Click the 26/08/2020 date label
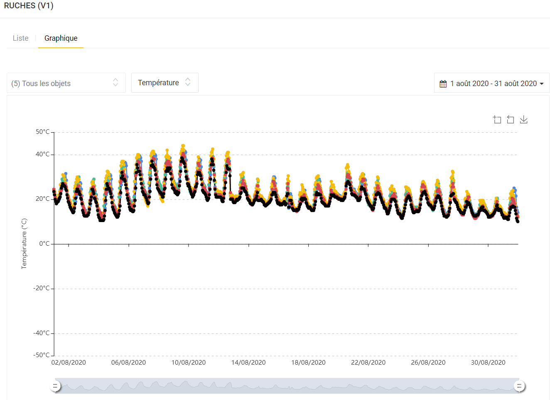This screenshot has width=550, height=400. tap(428, 363)
